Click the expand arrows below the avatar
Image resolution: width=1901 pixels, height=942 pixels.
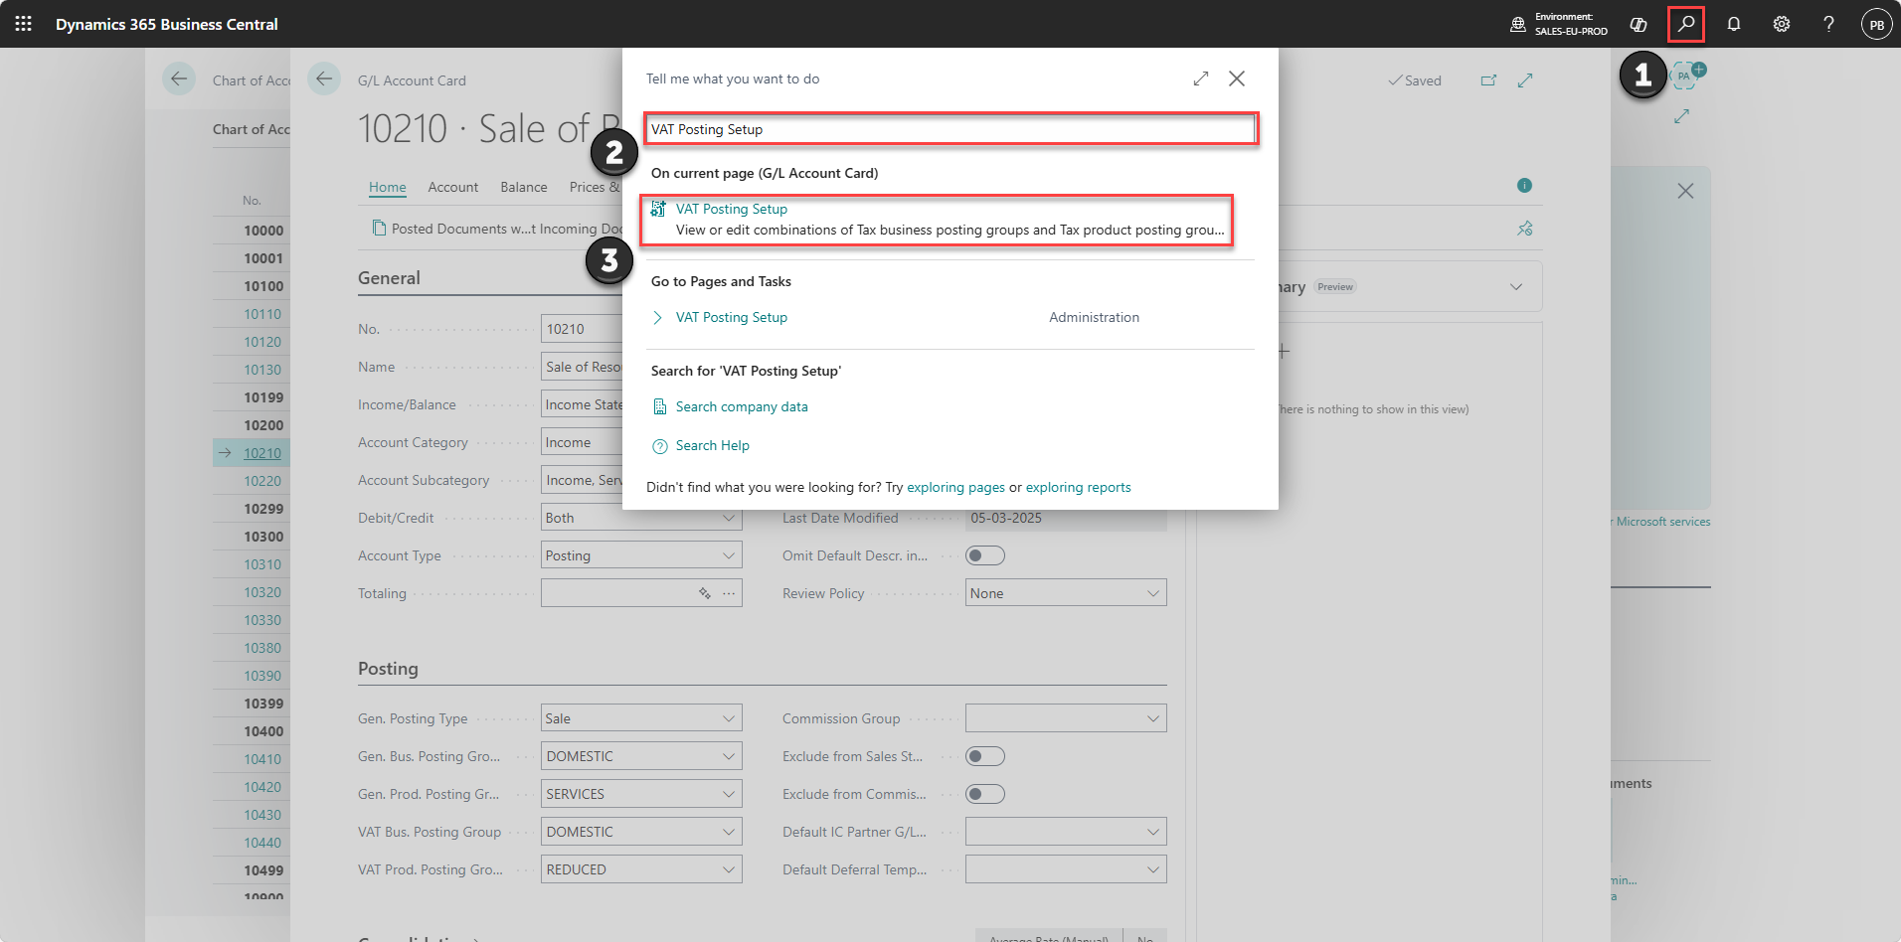(x=1681, y=116)
